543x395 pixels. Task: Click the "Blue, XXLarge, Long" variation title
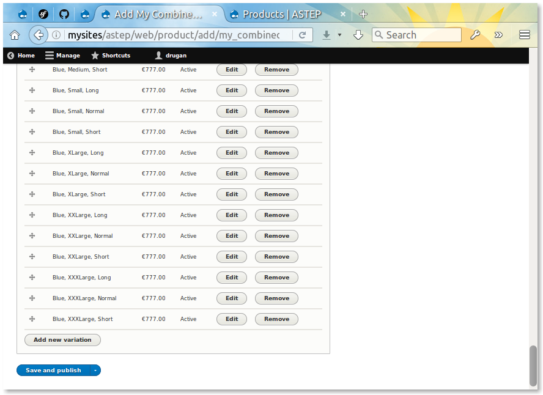80,215
